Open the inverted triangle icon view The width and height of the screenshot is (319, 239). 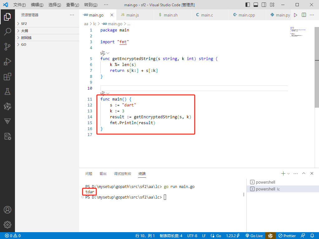coord(7,121)
